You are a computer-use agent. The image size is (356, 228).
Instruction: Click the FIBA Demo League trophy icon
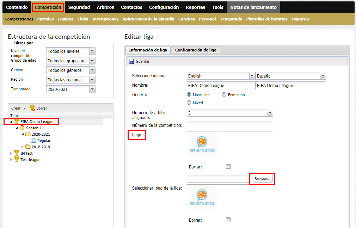coord(17,122)
